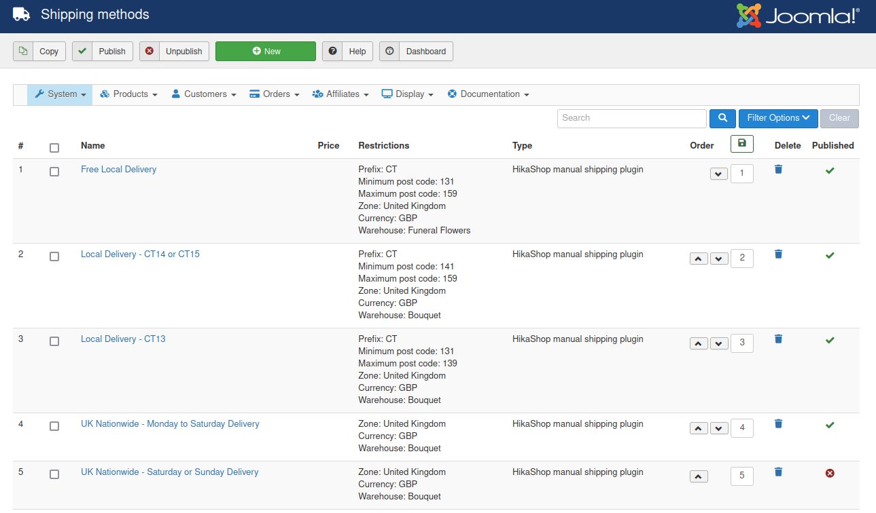Image resolution: width=876 pixels, height=513 pixels.
Task: Click the green save order icon
Action: (741, 144)
